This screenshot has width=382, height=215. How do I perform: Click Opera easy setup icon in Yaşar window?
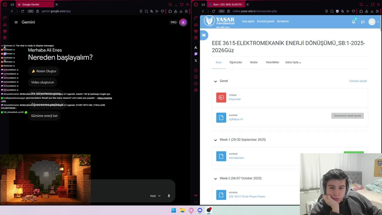tap(377, 11)
